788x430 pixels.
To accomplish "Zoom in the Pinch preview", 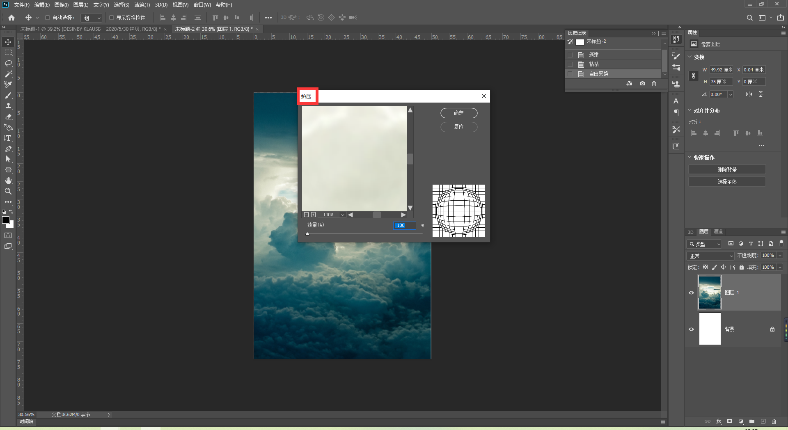I will coord(314,215).
